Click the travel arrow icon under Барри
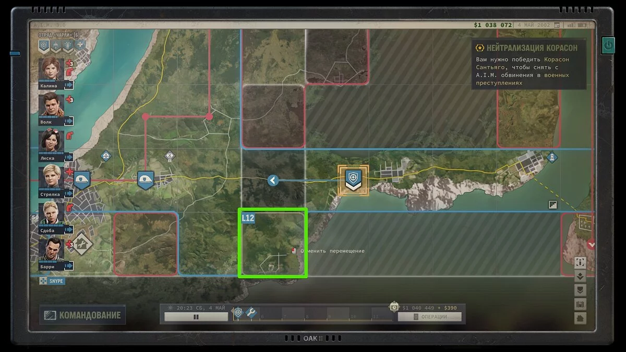This screenshot has width=626, height=352. 69,265
